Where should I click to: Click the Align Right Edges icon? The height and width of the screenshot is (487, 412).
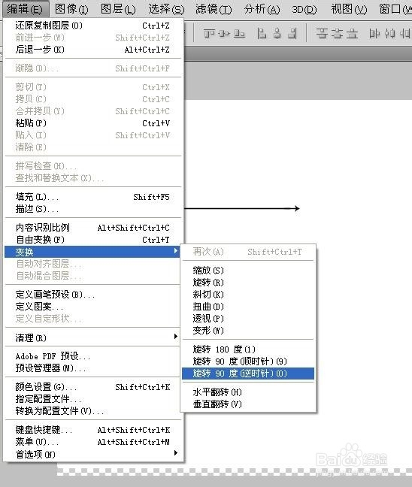(x=292, y=33)
